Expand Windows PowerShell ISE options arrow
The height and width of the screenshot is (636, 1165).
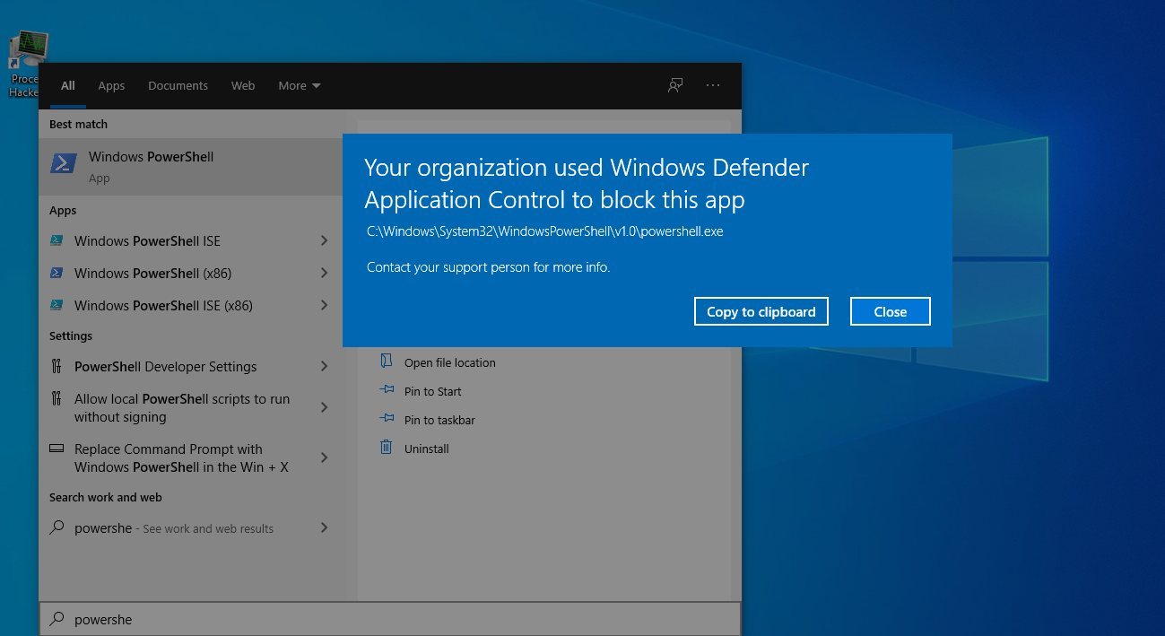coord(325,240)
